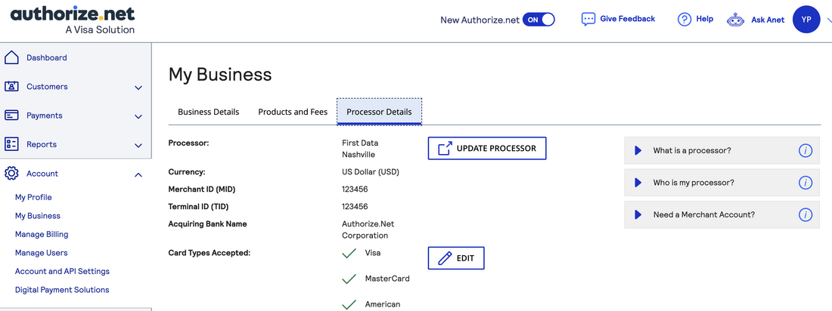Expand the Reports menu chevron
This screenshot has width=832, height=311.
click(138, 145)
